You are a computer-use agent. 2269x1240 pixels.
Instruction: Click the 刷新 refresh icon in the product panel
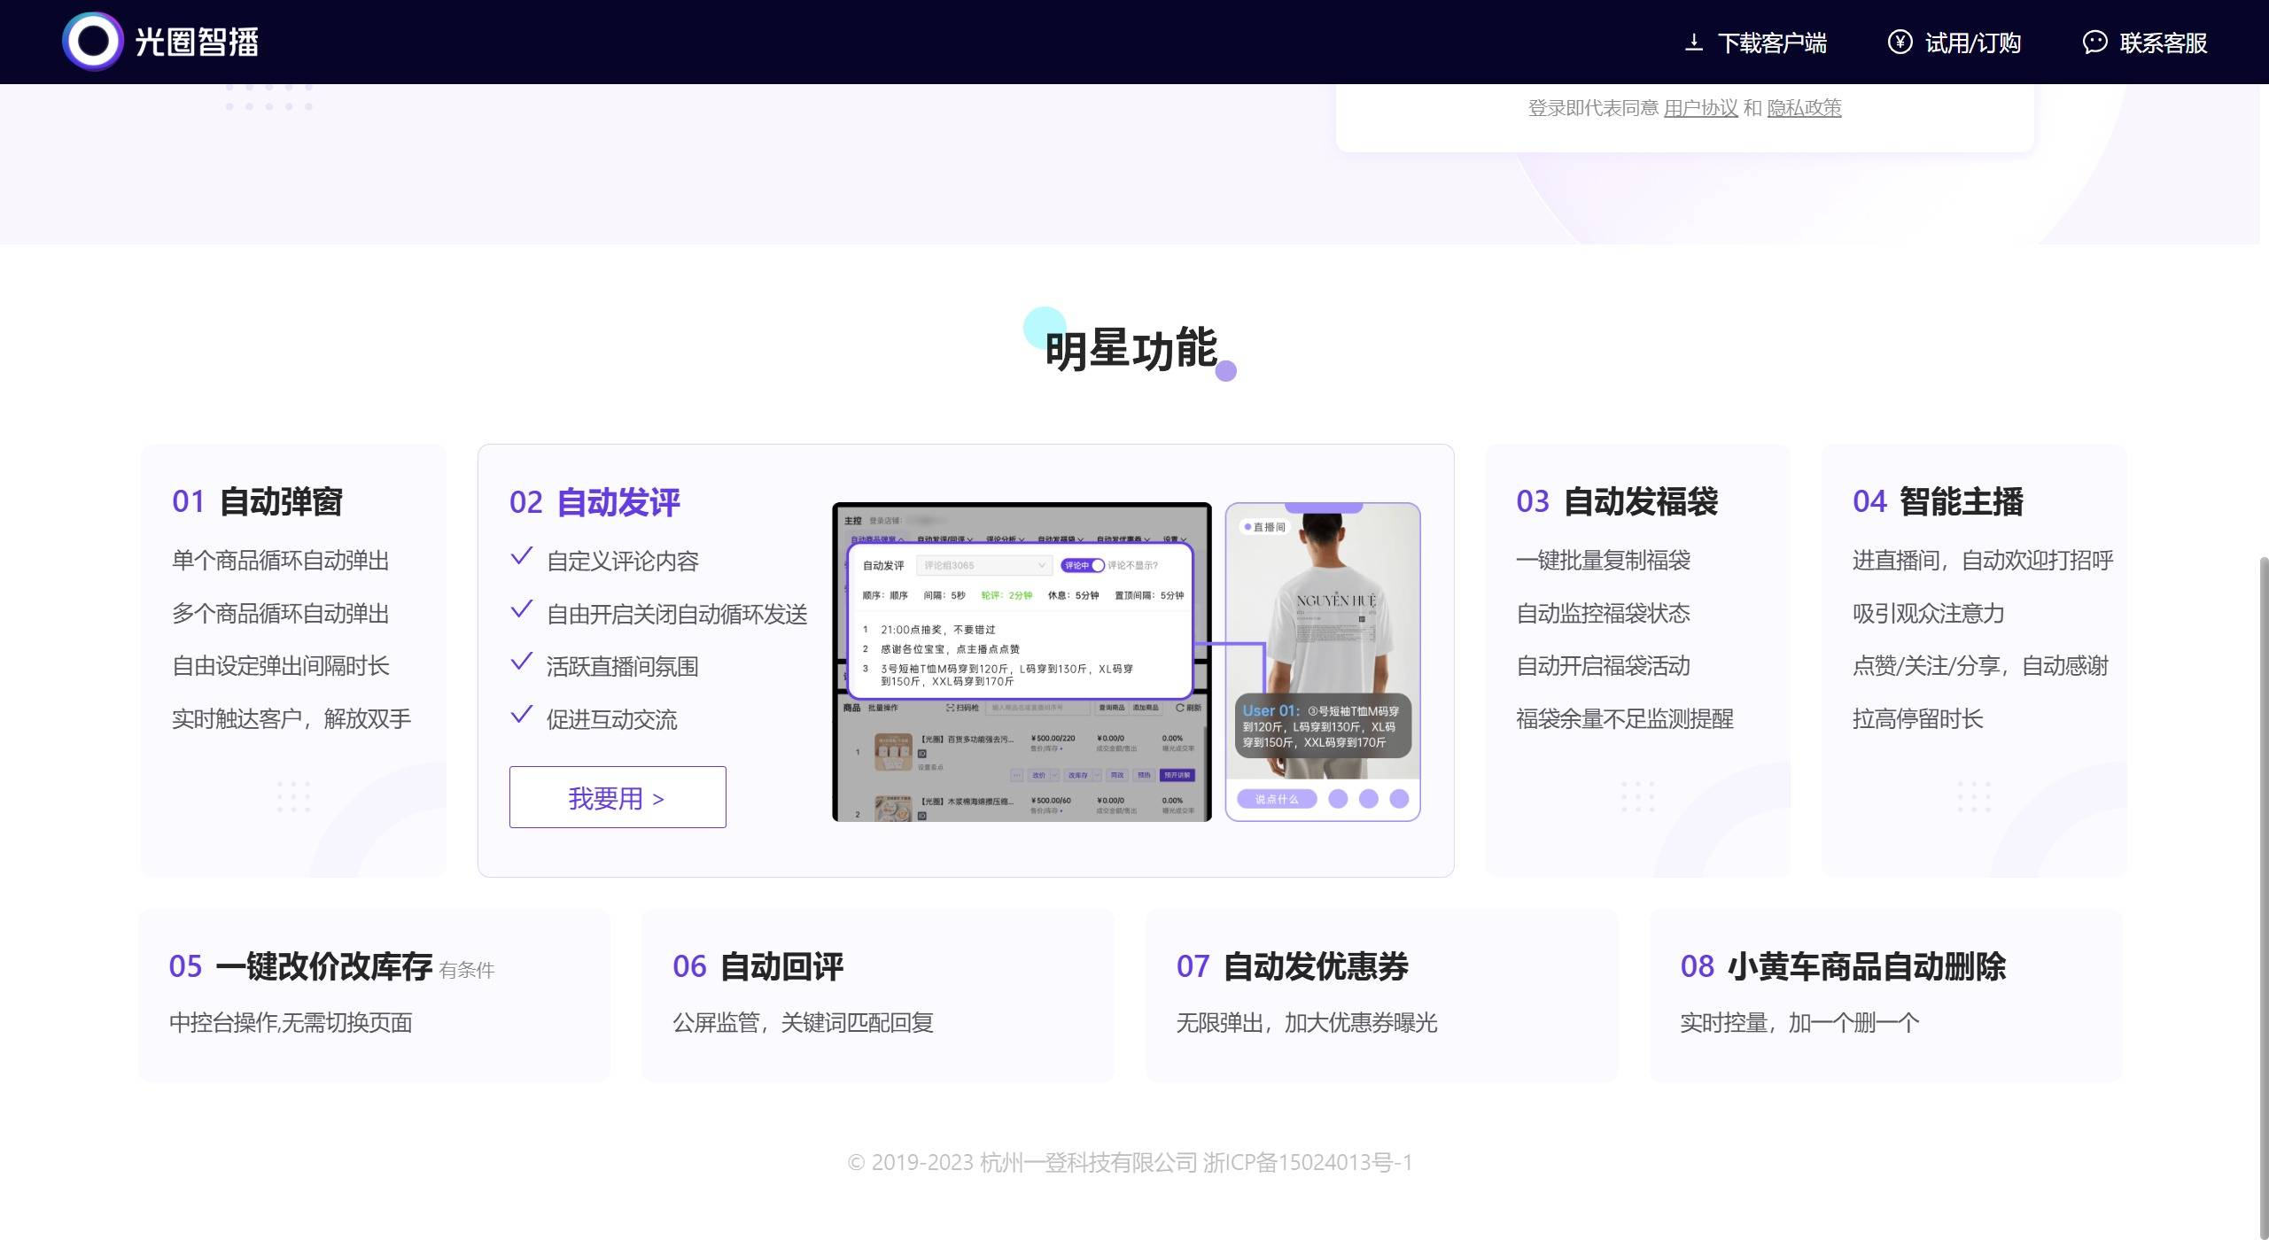[1179, 709]
